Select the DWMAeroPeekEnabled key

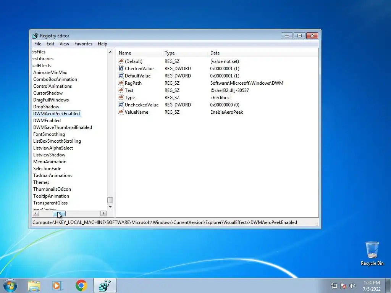click(57, 114)
